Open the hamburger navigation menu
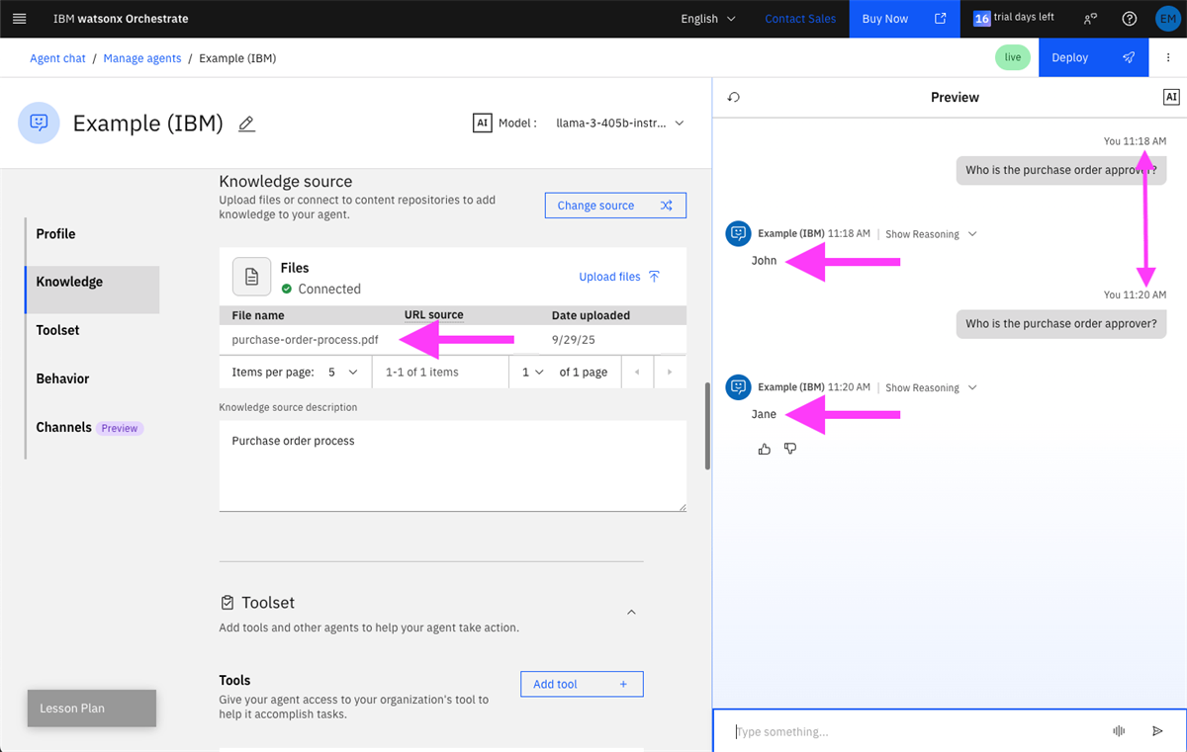The height and width of the screenshot is (752, 1187). tap(19, 19)
